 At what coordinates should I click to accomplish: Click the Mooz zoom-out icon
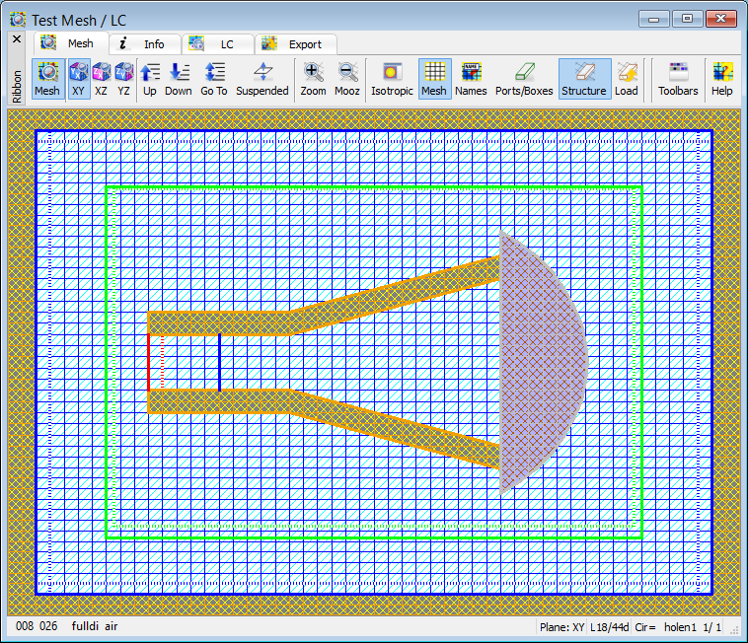[347, 78]
